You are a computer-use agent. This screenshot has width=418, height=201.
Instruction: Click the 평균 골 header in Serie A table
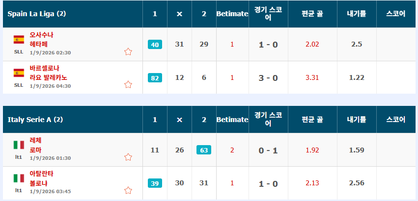point(312,120)
